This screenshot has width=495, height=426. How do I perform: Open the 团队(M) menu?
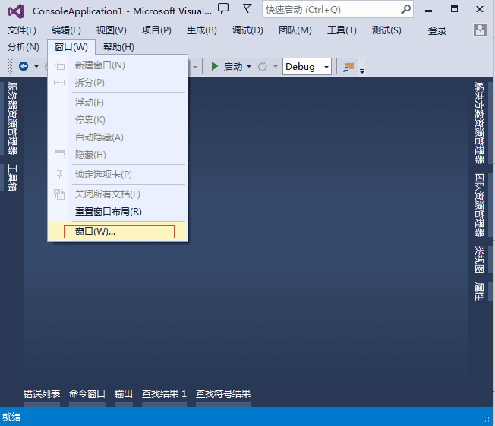pyautogui.click(x=295, y=30)
